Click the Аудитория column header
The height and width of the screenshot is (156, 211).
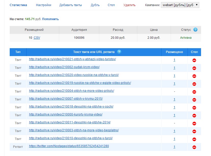click(x=79, y=30)
